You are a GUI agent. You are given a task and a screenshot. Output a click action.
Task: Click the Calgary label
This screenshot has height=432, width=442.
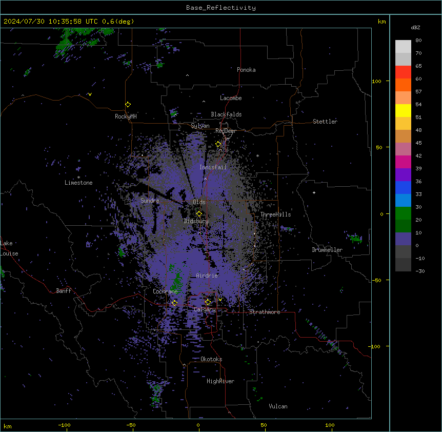205,309
